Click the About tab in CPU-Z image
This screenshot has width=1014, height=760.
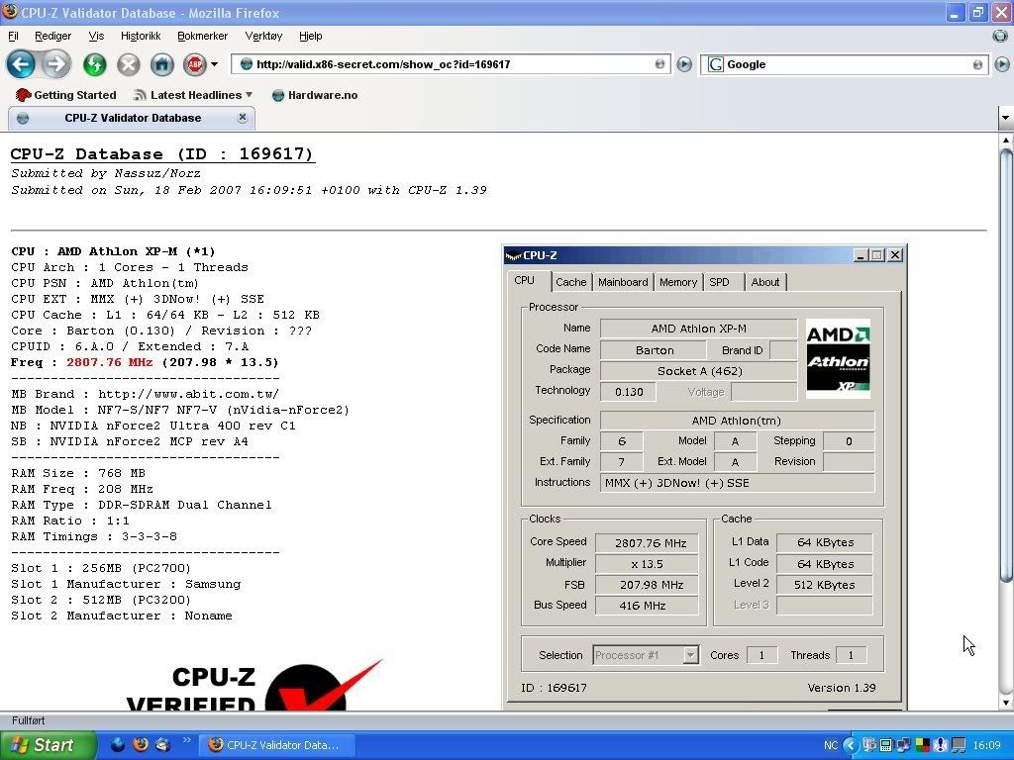[x=765, y=282]
